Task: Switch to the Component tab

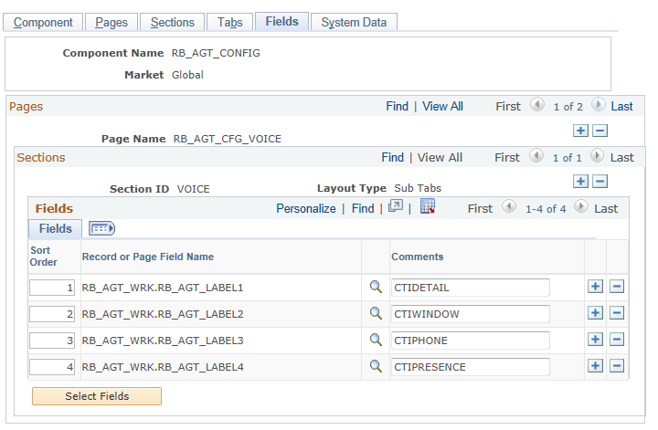Action: click(43, 22)
